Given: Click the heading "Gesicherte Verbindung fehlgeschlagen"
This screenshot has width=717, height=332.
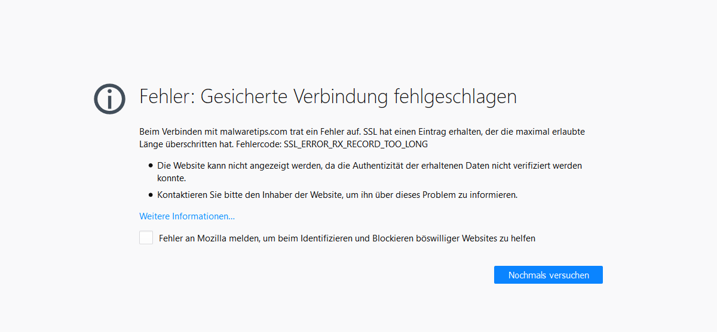Looking at the screenshot, I should (358, 97).
